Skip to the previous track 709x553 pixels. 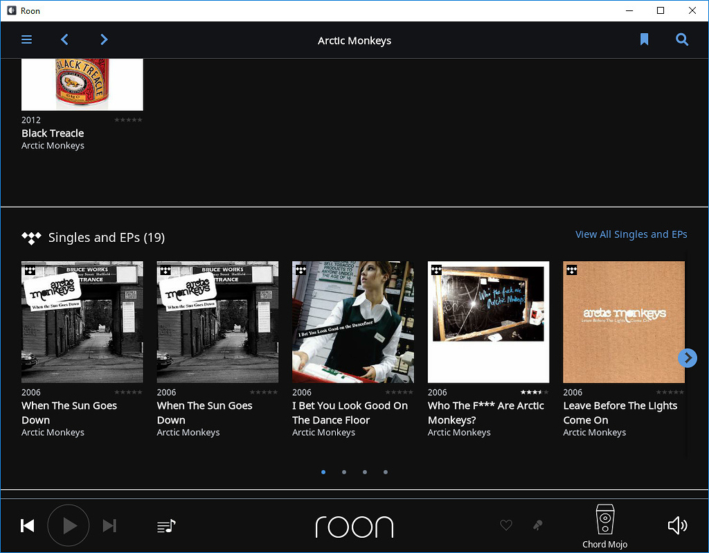pos(28,525)
